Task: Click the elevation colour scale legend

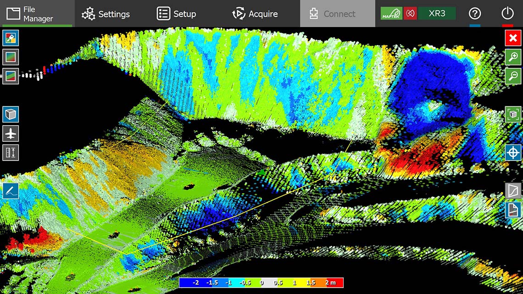Action: click(261, 283)
